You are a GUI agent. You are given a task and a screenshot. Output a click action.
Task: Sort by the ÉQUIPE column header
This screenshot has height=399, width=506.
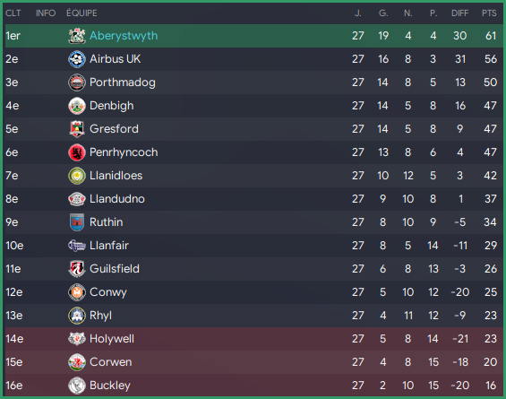click(81, 13)
